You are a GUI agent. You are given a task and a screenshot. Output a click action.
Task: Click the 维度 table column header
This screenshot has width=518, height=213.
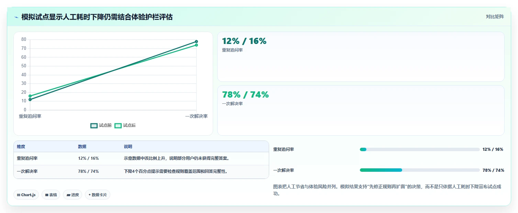pos(21,147)
